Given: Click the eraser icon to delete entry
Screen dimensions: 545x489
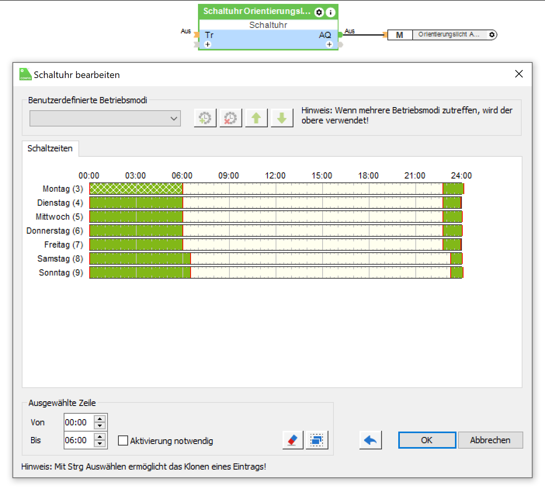Looking at the screenshot, I should click(293, 440).
